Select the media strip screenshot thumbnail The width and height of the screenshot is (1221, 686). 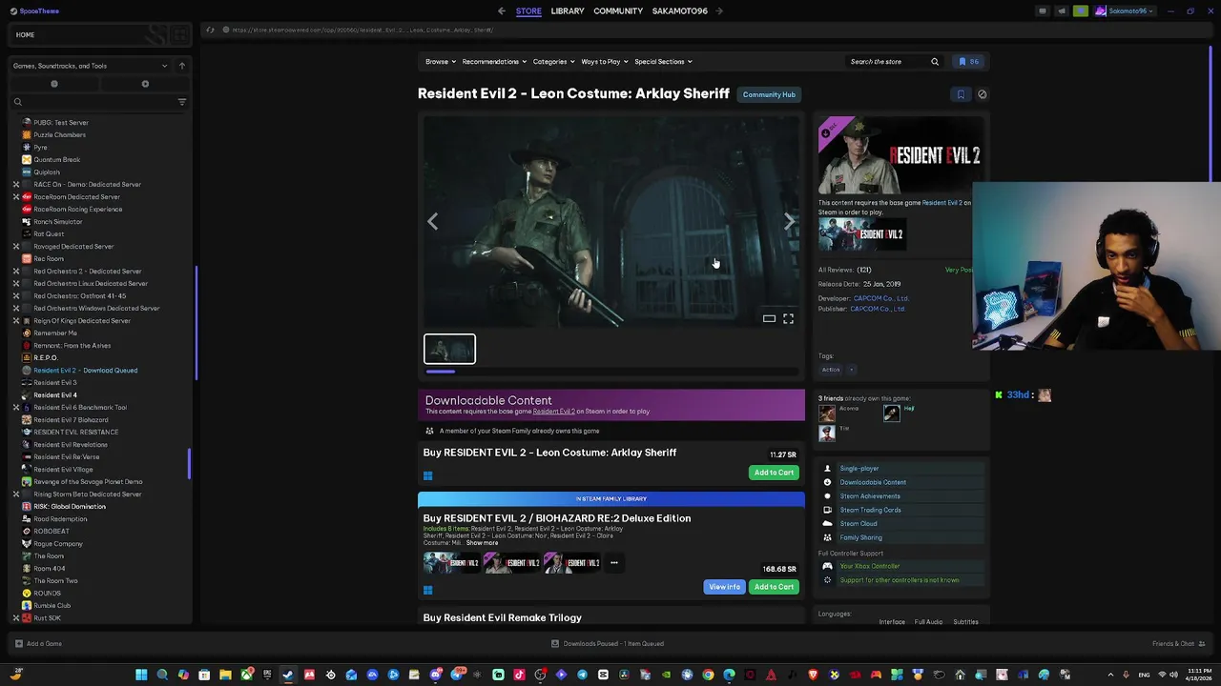point(449,349)
